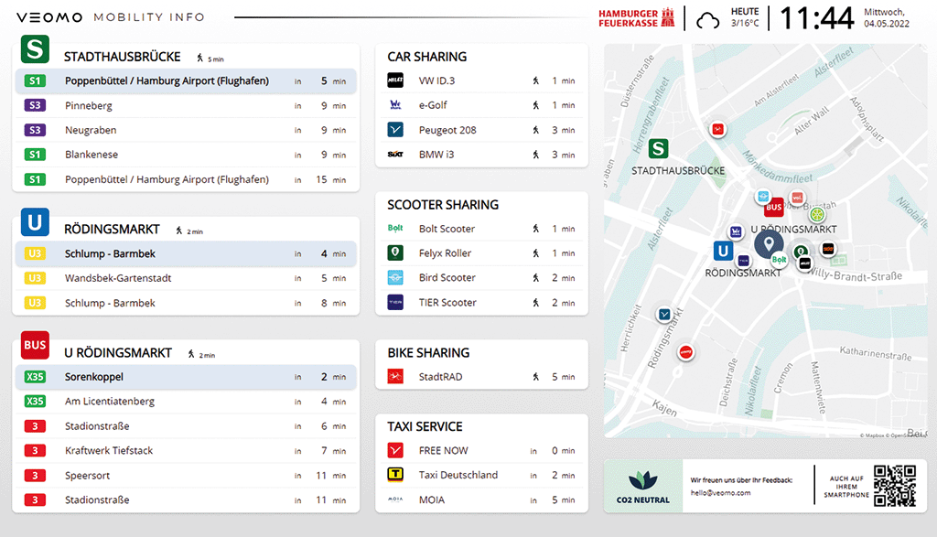The height and width of the screenshot is (537, 937).
Task: Click the Willy-Brandt-Straße label on the map
Action: click(x=855, y=274)
